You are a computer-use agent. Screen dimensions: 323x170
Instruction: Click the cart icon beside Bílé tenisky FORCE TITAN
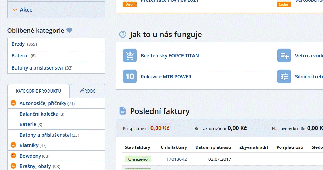130,55
